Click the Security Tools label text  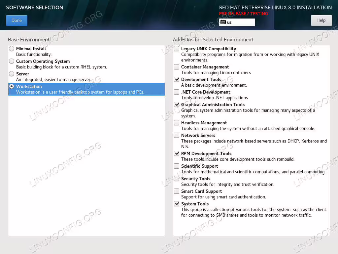click(x=196, y=179)
